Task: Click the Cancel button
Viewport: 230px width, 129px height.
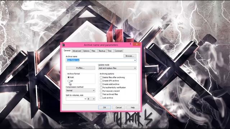Action: pyautogui.click(x=119, y=107)
